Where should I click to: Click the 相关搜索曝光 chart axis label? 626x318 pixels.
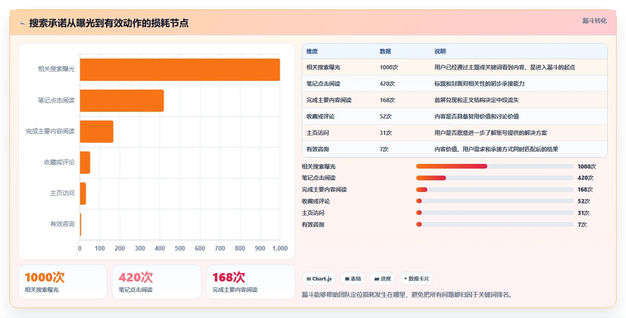pyautogui.click(x=56, y=69)
